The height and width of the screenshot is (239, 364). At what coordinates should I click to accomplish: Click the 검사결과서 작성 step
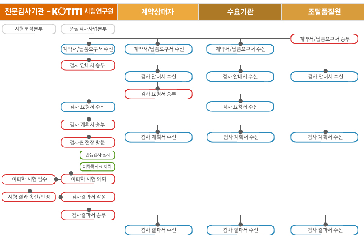(x=88, y=197)
